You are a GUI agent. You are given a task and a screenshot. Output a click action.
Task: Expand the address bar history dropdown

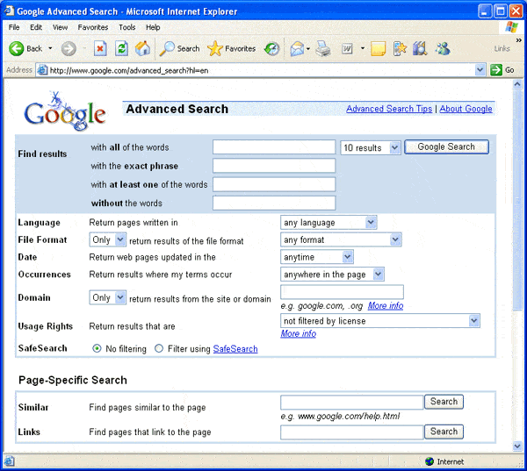pyautogui.click(x=480, y=70)
